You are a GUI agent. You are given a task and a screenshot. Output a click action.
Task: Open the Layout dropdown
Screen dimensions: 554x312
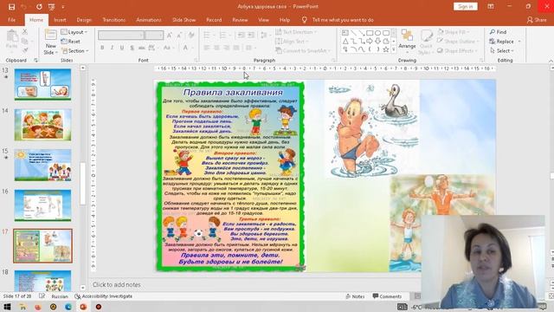[74, 32]
